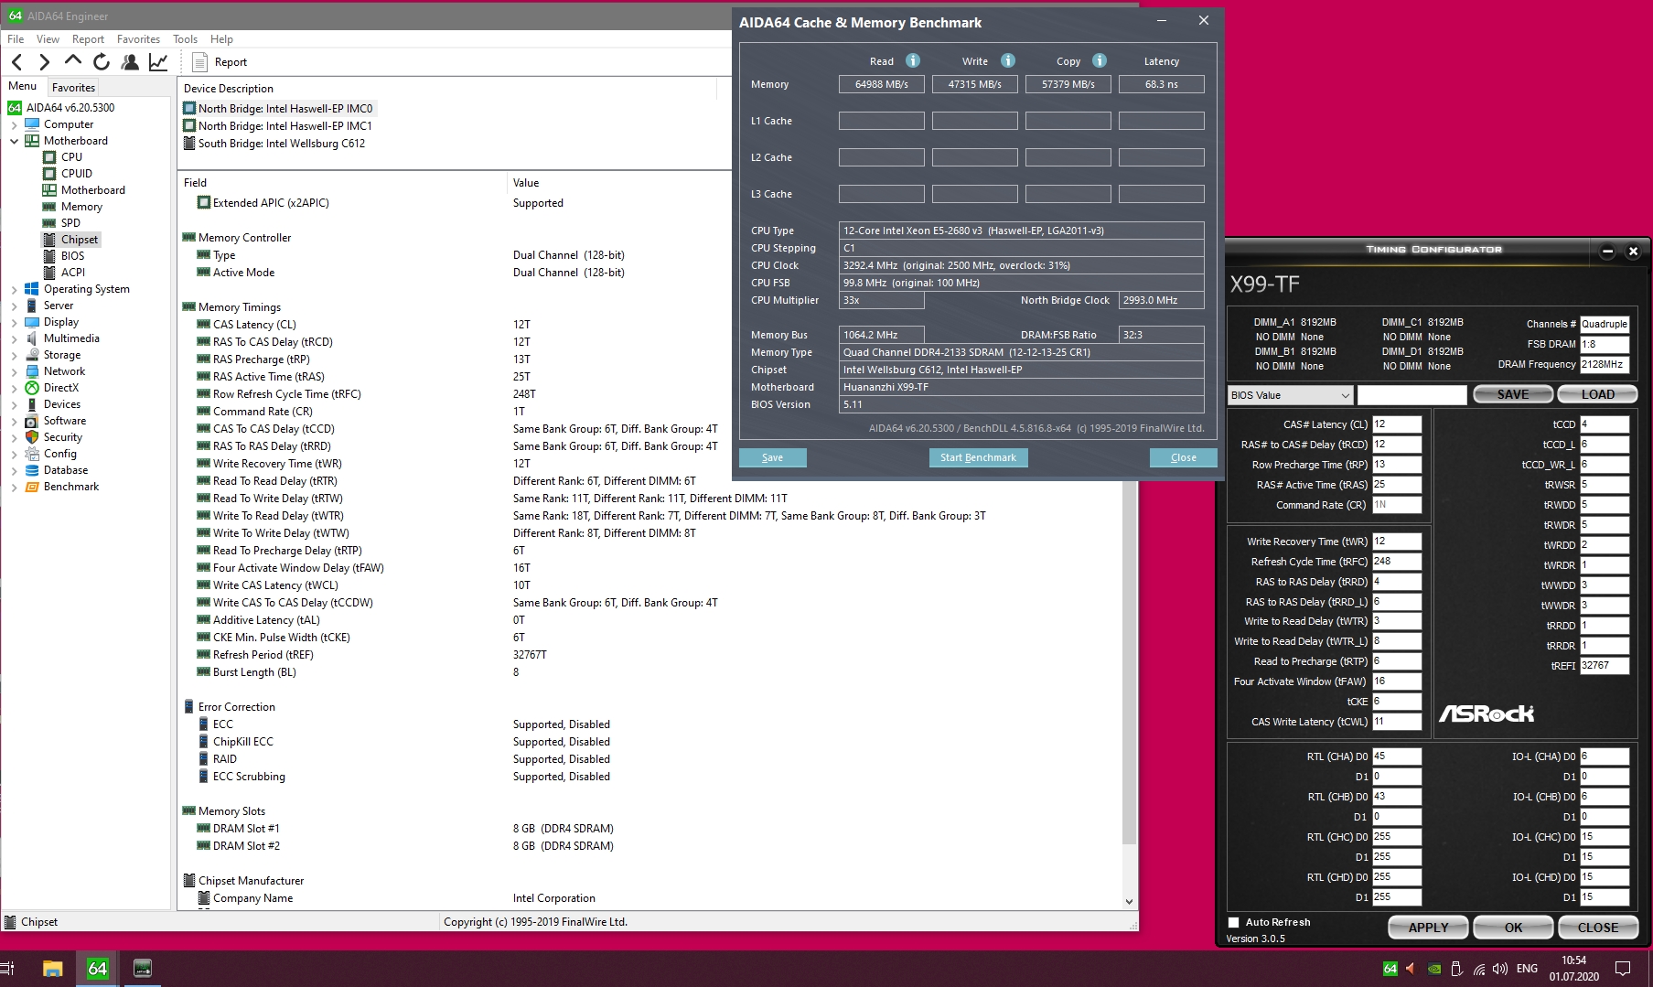The image size is (1653, 987).
Task: Expand the Computer tree node
Action: tap(14, 124)
